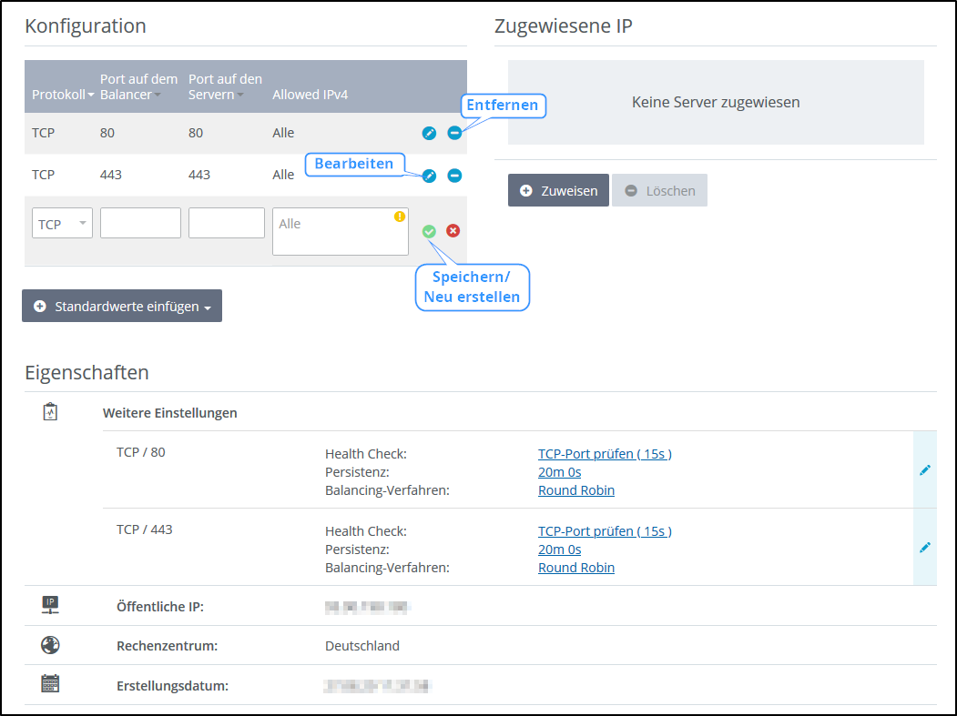The height and width of the screenshot is (716, 957).
Task: Click the calendar icon next to Erstellungsdatum
Action: [50, 684]
